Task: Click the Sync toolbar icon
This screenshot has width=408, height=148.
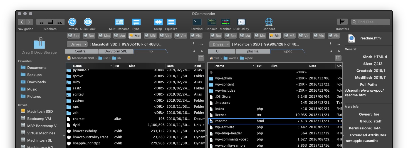Action: click(136, 22)
